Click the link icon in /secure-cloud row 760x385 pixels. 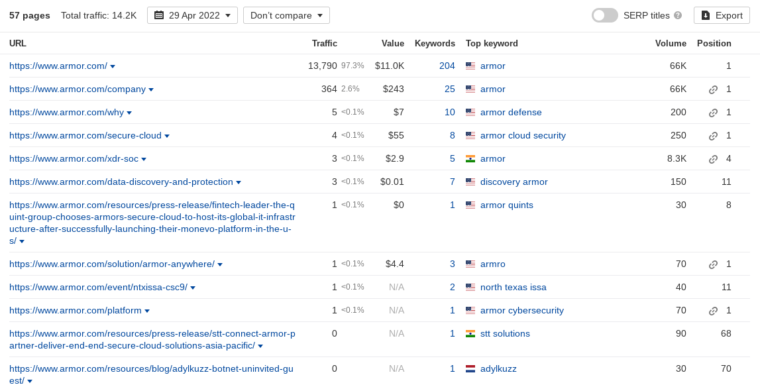tap(713, 137)
